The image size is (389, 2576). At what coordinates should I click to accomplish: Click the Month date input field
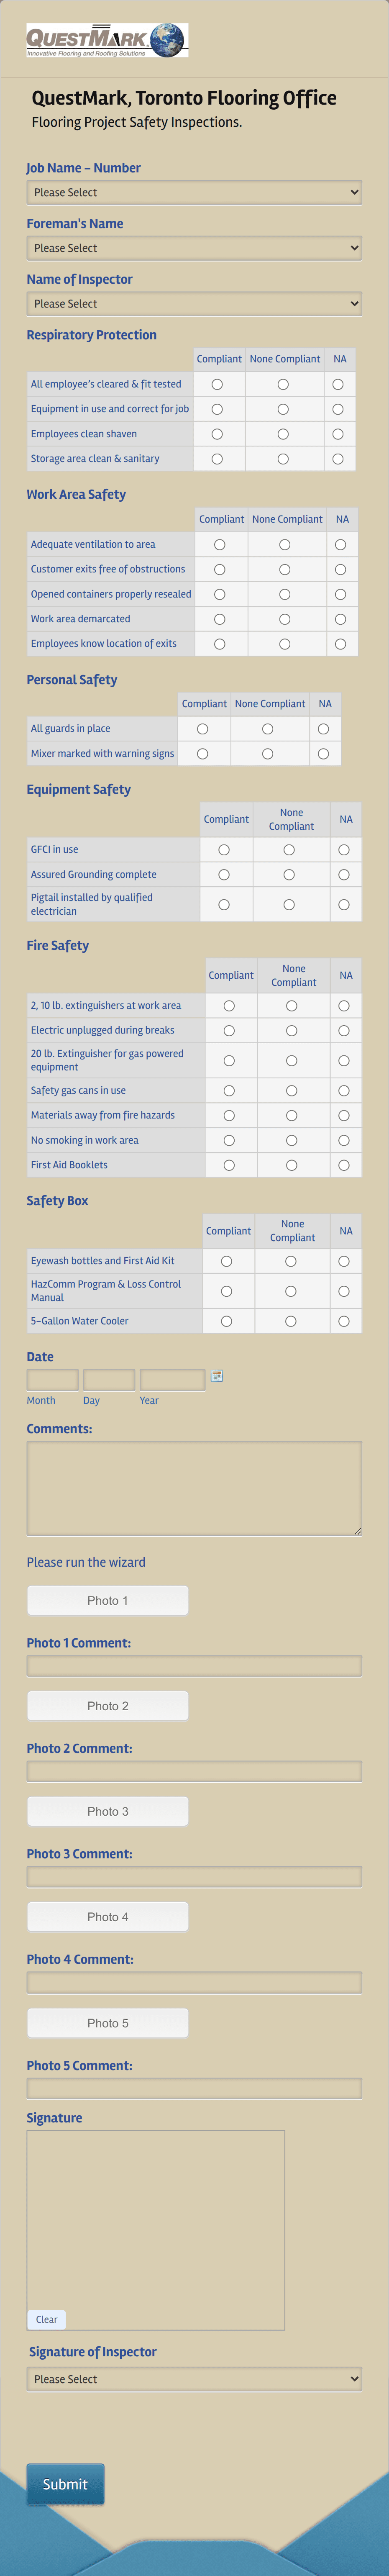51,1378
